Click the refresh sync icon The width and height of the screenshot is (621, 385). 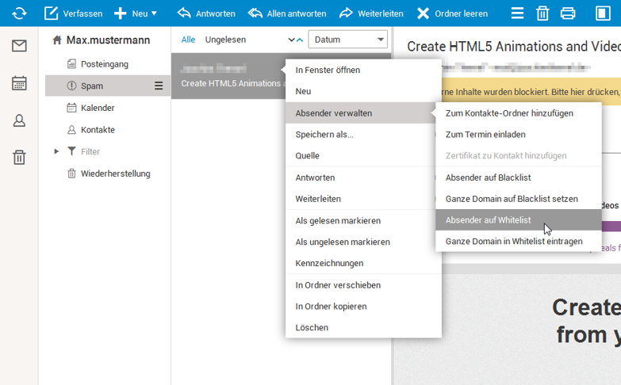coord(19,13)
